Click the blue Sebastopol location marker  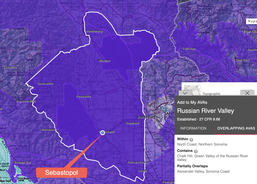pos(102,133)
